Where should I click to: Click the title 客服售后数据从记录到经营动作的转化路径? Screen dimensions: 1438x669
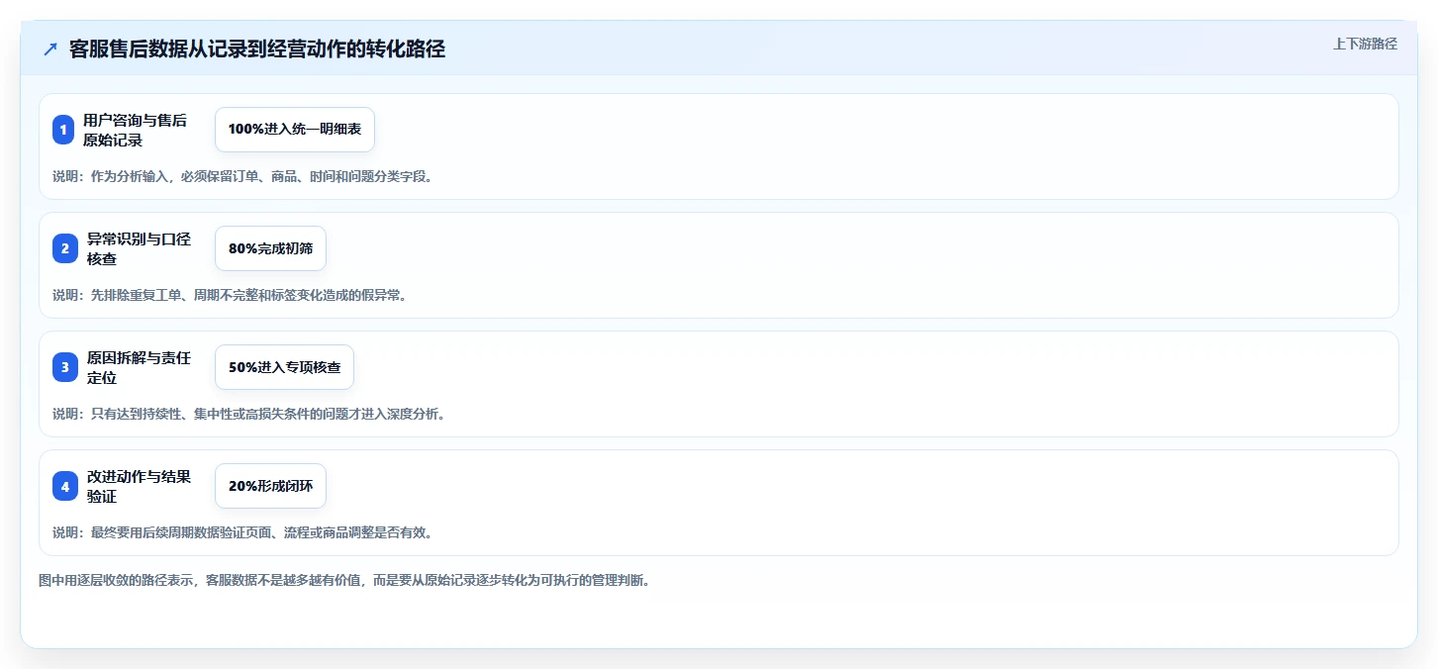(257, 49)
